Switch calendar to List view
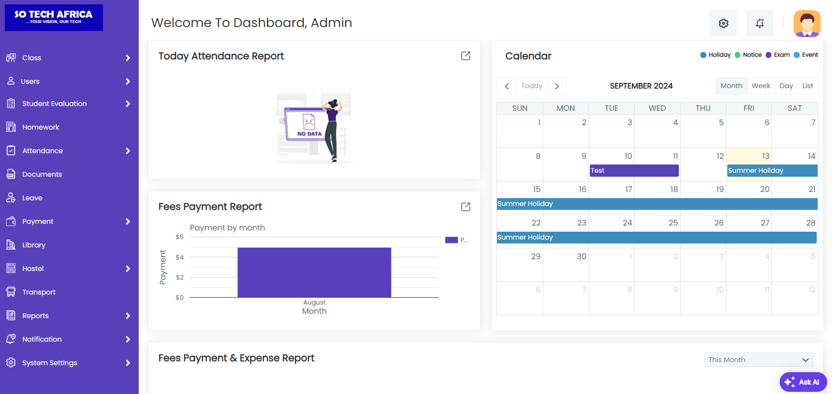Screen dimensions: 832x394 click(807, 86)
